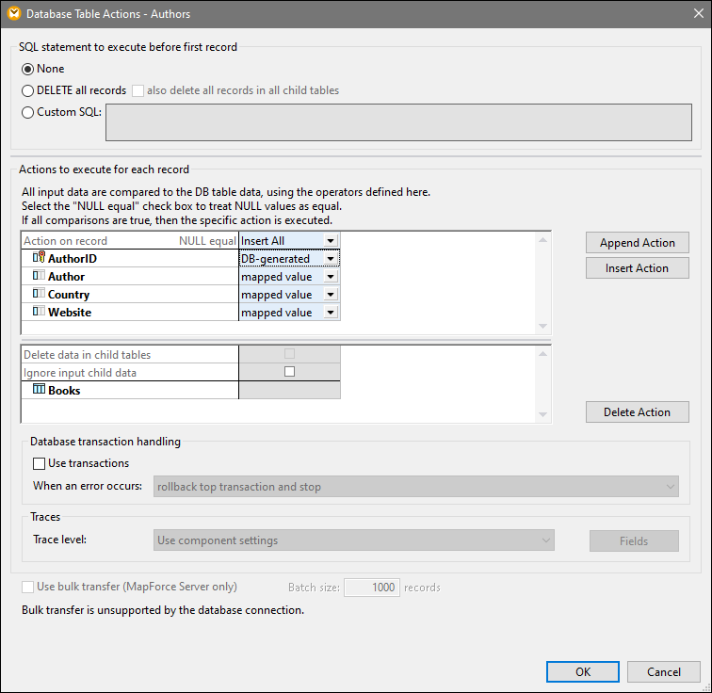This screenshot has height=693, width=712.
Task: Expand the AuthorID DB-generated dropdown
Action: (x=330, y=259)
